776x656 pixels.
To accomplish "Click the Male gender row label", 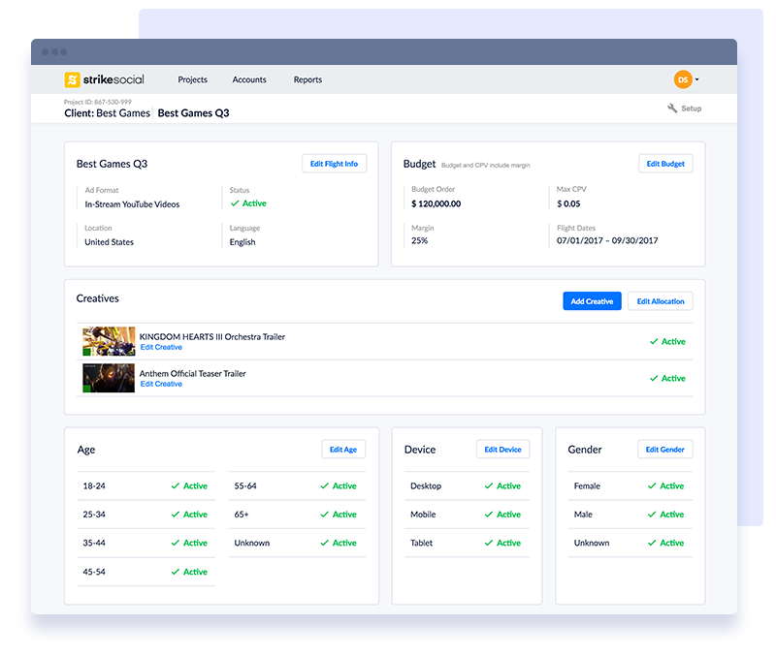I will pos(583,515).
